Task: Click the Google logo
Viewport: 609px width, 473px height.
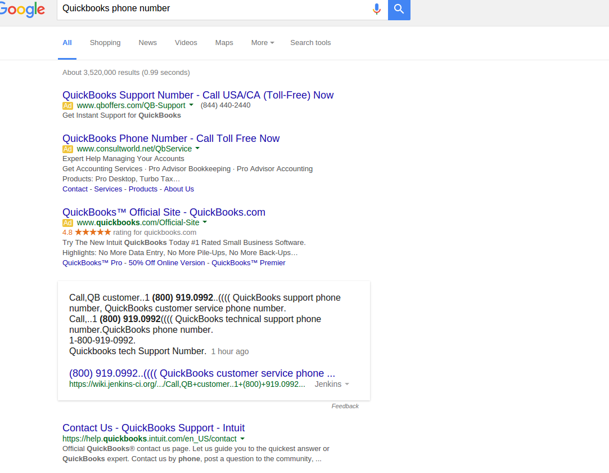Action: (22, 9)
